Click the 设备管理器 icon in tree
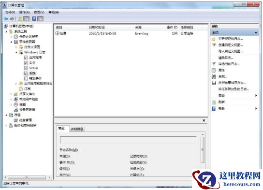The width and height of the screenshot is (263, 190). pos(16,110)
